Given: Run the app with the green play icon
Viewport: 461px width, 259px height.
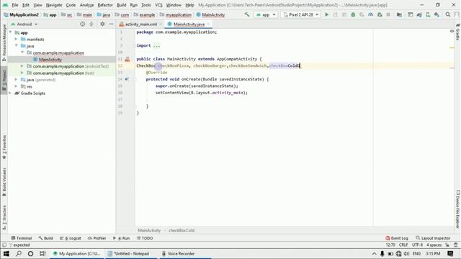Looking at the screenshot, I should pyautogui.click(x=326, y=14).
